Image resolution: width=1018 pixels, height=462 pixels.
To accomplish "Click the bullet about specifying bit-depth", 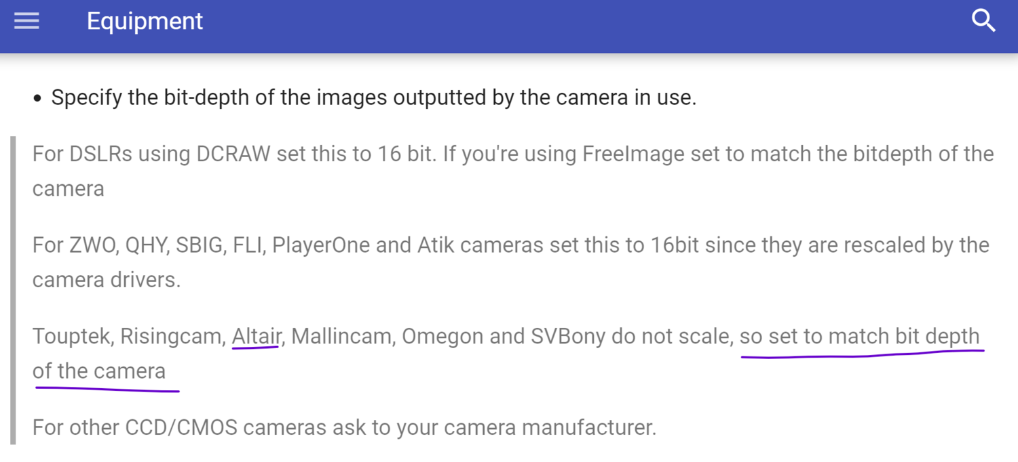I will click(x=374, y=98).
